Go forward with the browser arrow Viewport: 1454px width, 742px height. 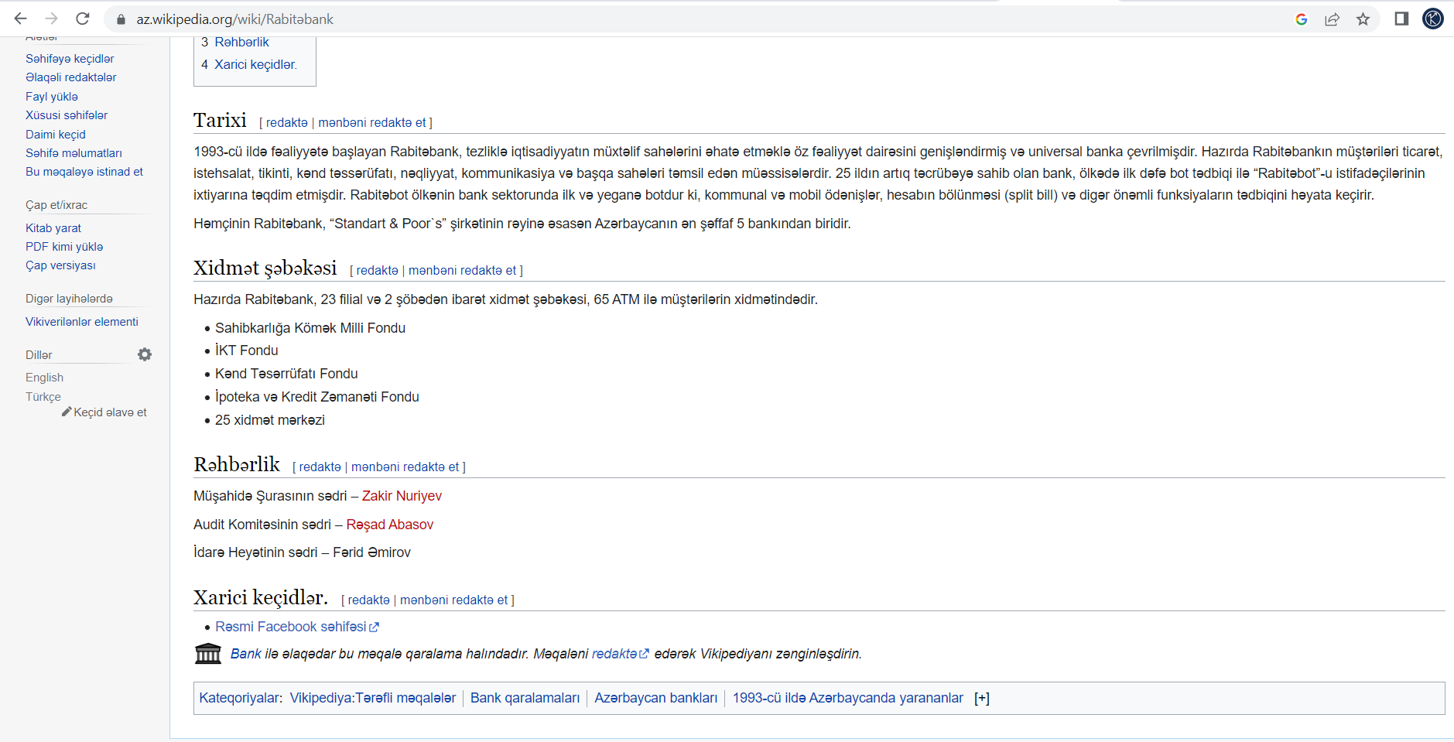[x=52, y=19]
